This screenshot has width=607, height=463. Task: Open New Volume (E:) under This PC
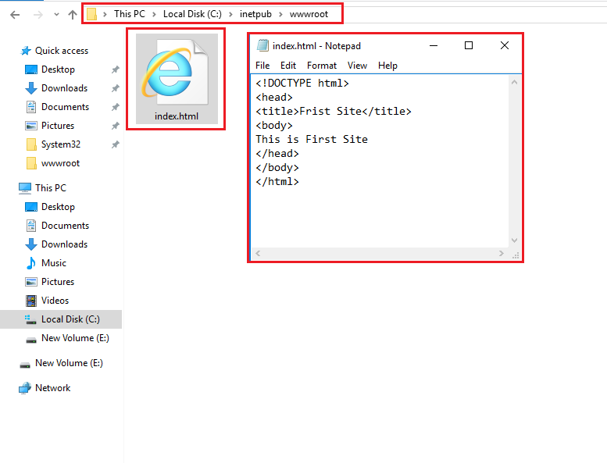tap(75, 338)
